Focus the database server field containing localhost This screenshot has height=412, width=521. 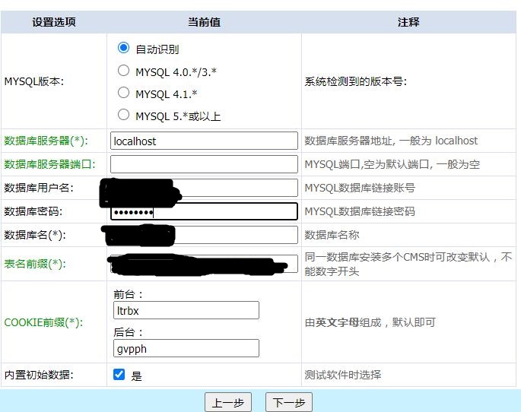(204, 141)
